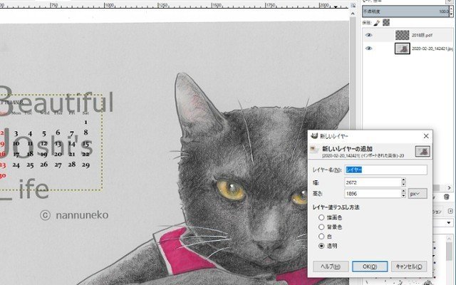Decrease layer opacity with the down arrow
This screenshot has height=285, width=456.
click(x=451, y=14)
